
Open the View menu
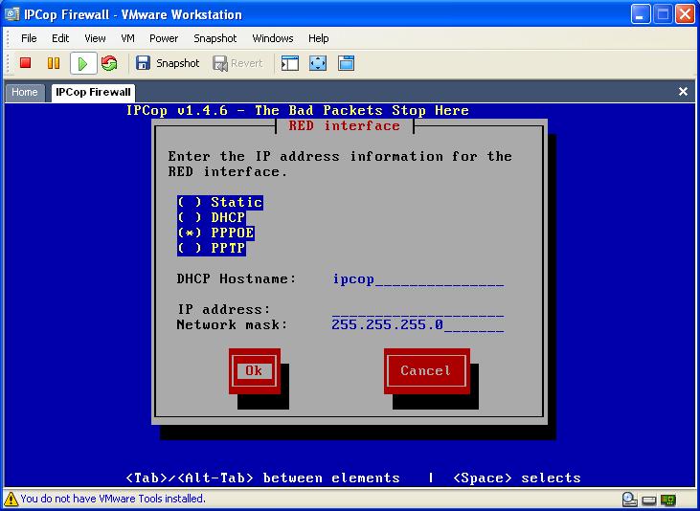95,38
